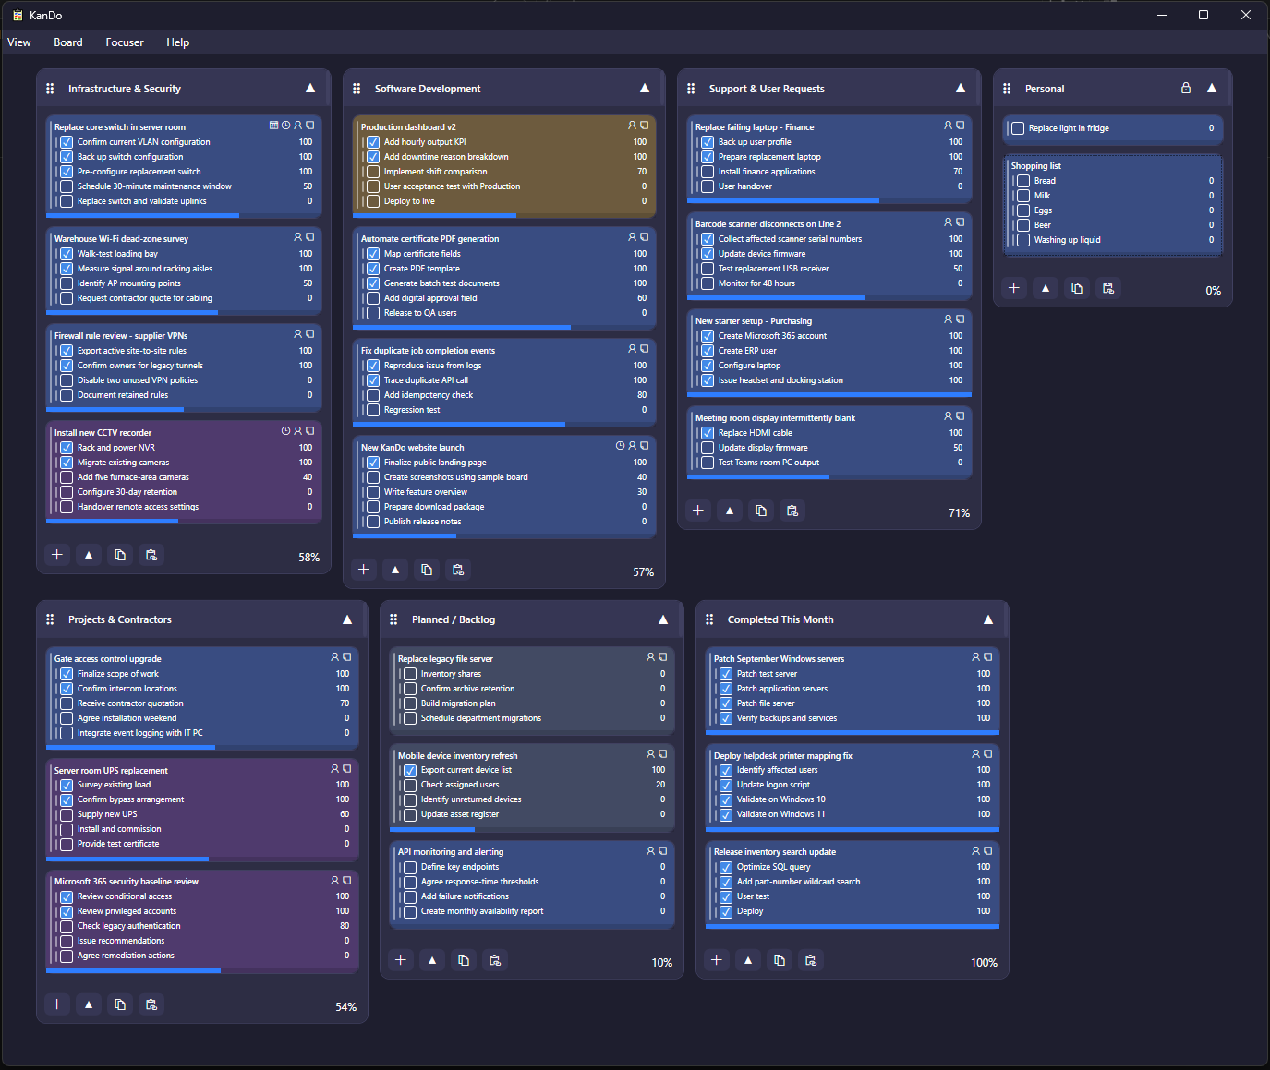Add a new item to Personal column
This screenshot has height=1070, width=1270.
[1014, 288]
